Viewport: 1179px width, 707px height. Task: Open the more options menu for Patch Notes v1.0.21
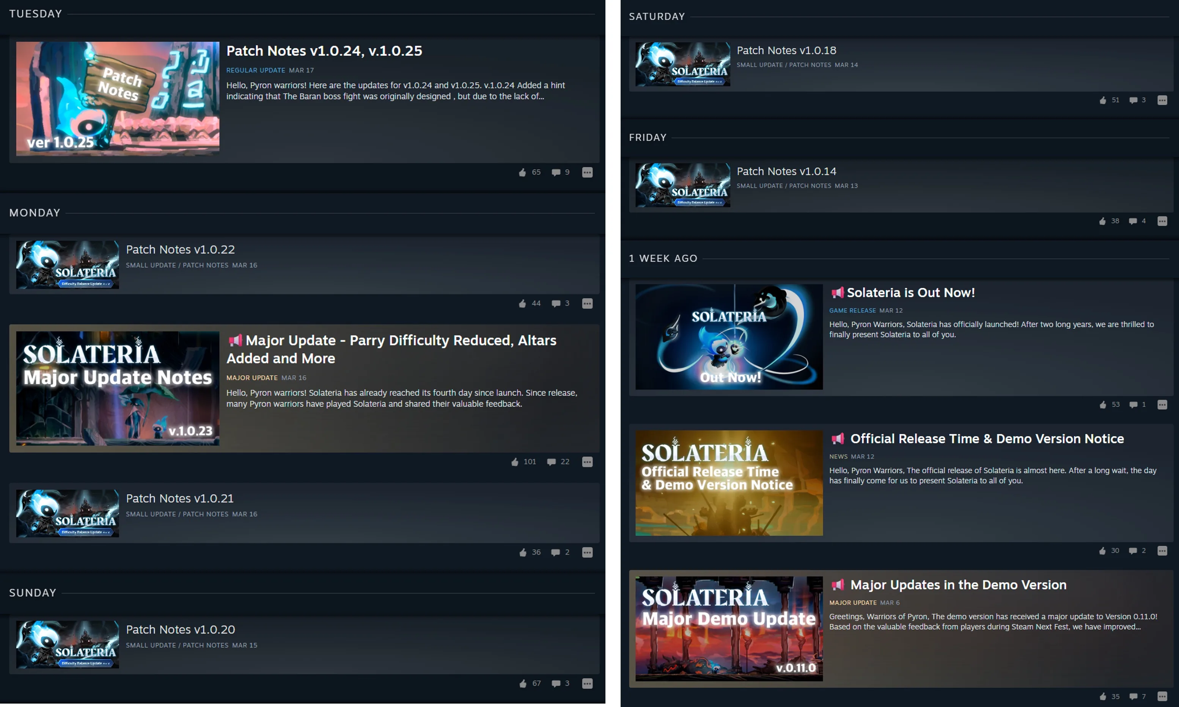pyautogui.click(x=587, y=552)
